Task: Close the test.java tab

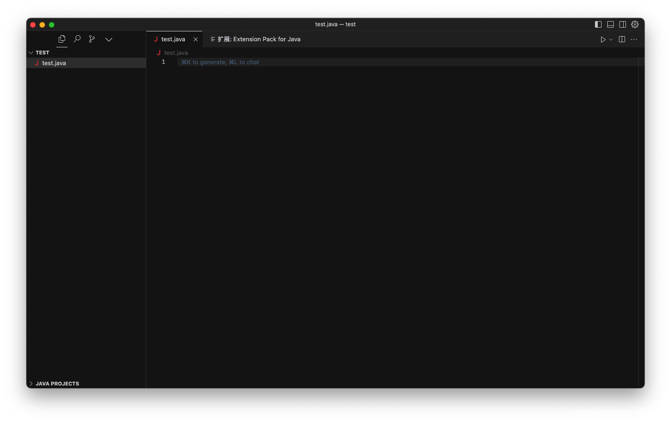Action: pyautogui.click(x=196, y=39)
